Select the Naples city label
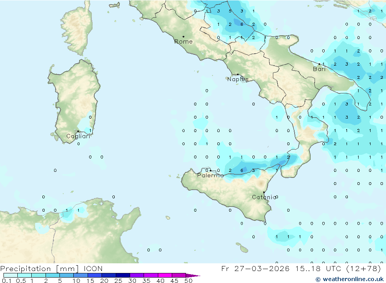 coord(238,79)
